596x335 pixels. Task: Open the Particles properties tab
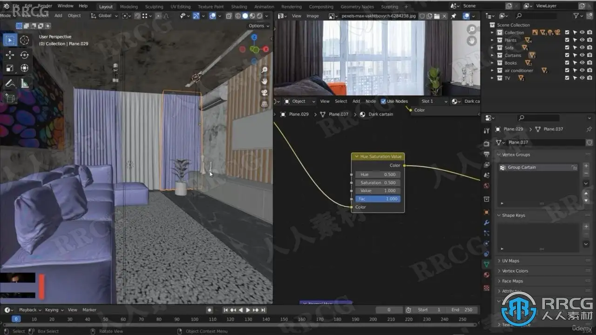pos(487,233)
